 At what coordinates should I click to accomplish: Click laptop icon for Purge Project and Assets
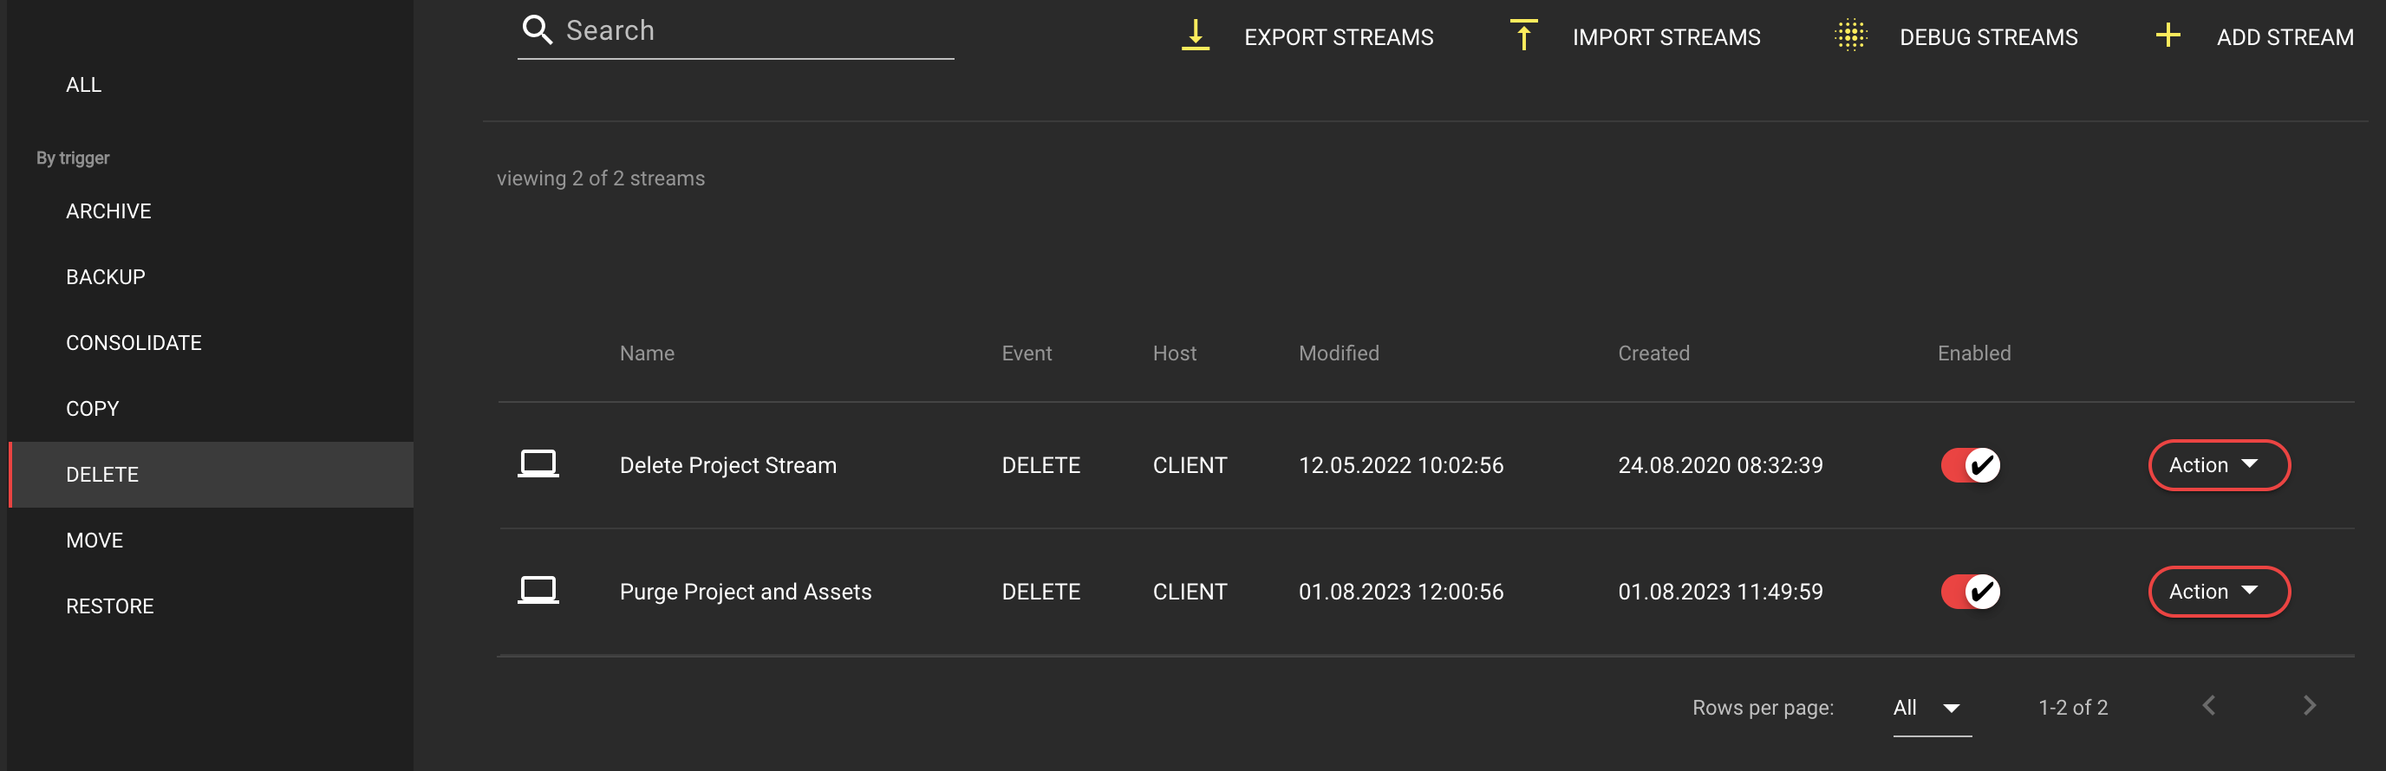click(538, 591)
